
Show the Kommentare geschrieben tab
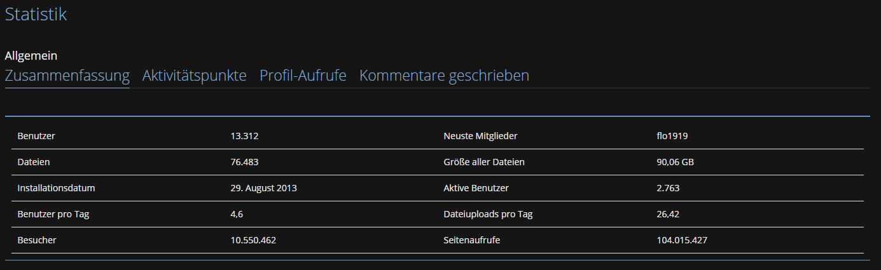pyautogui.click(x=444, y=76)
